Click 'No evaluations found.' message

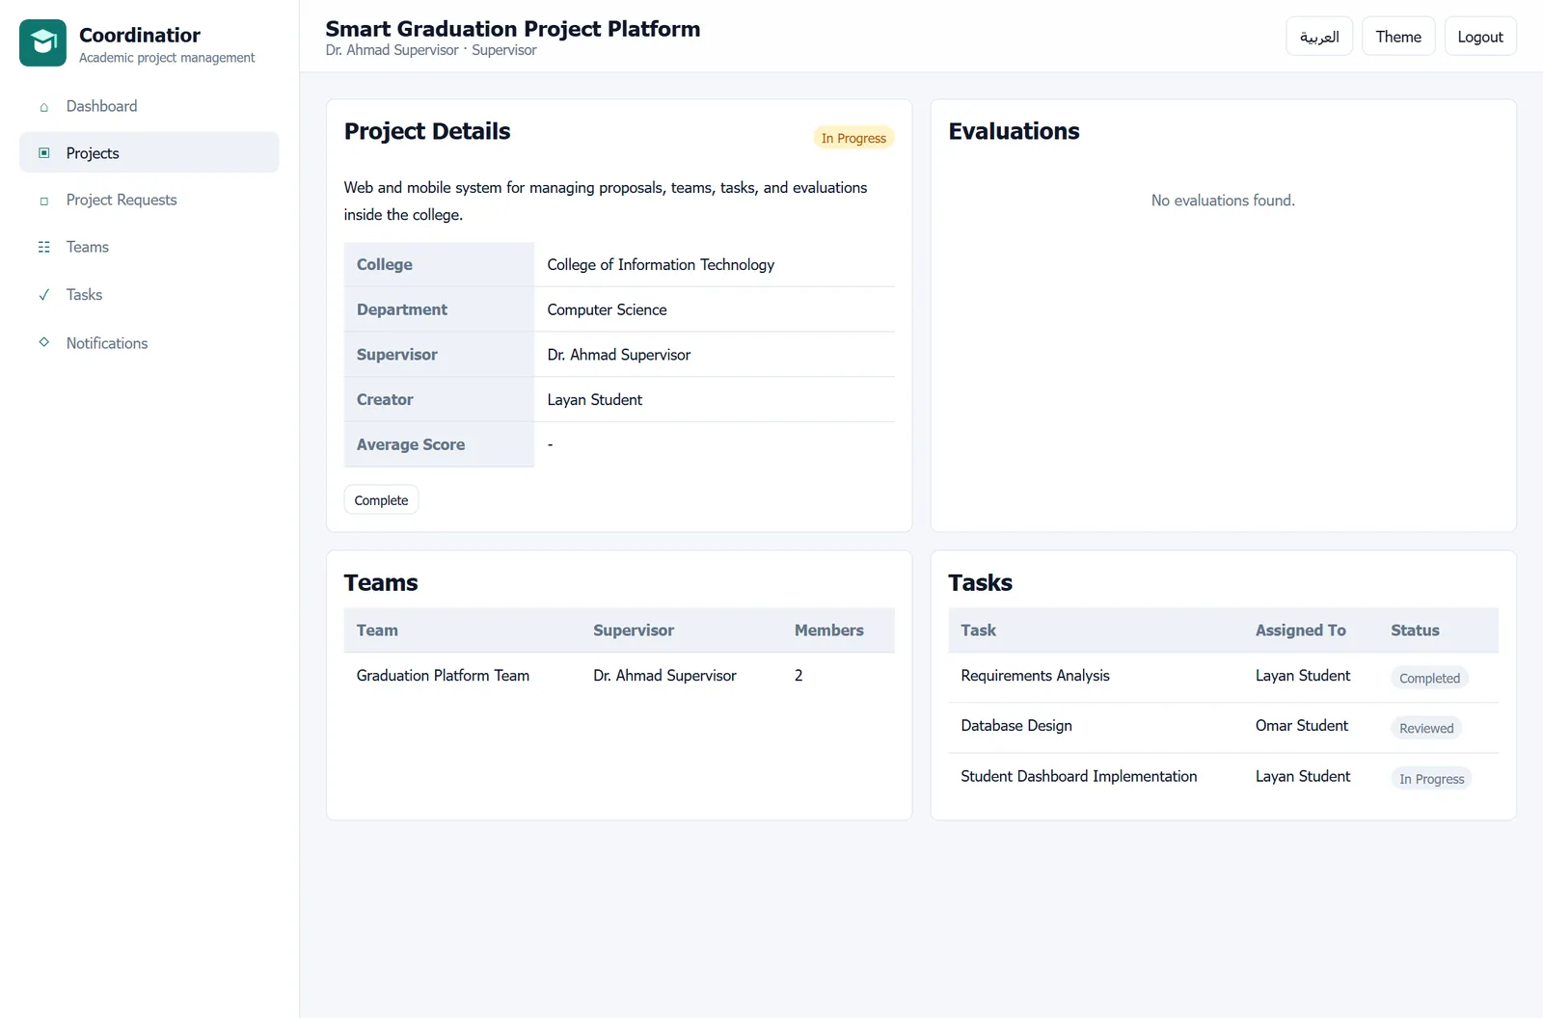(x=1223, y=201)
